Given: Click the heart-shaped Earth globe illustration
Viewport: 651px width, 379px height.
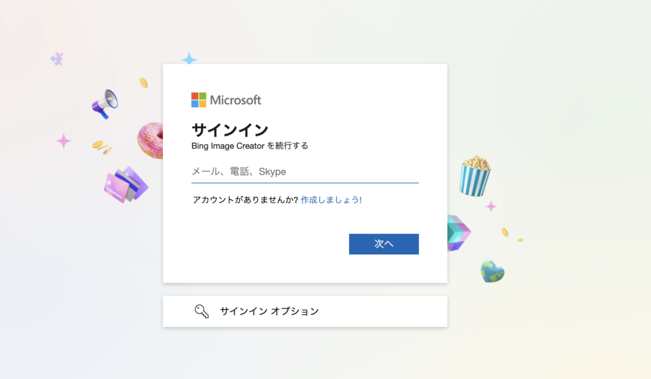Looking at the screenshot, I should (x=492, y=272).
